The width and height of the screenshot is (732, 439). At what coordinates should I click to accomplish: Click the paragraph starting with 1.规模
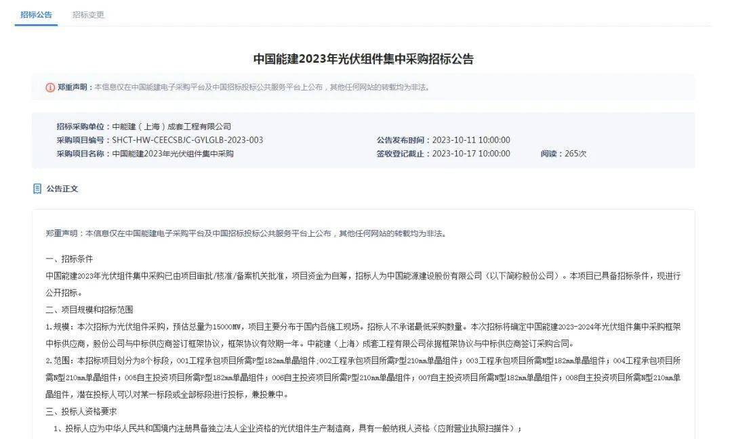(363, 335)
